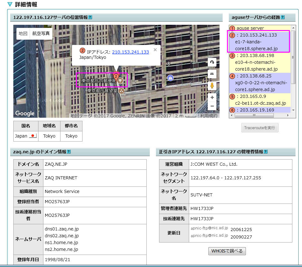302x267 pixels.
Task: Select hop 5 entry 203.165.0.9
Action: [260, 100]
